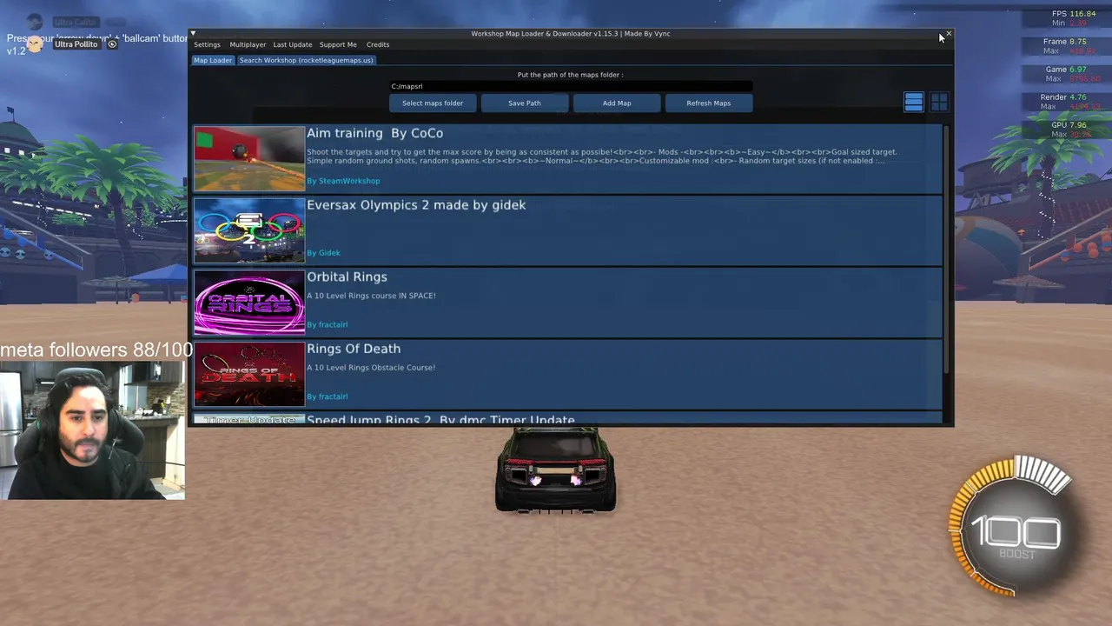Click the Save Path button
Screen dimensions: 1112x626
click(x=525, y=103)
